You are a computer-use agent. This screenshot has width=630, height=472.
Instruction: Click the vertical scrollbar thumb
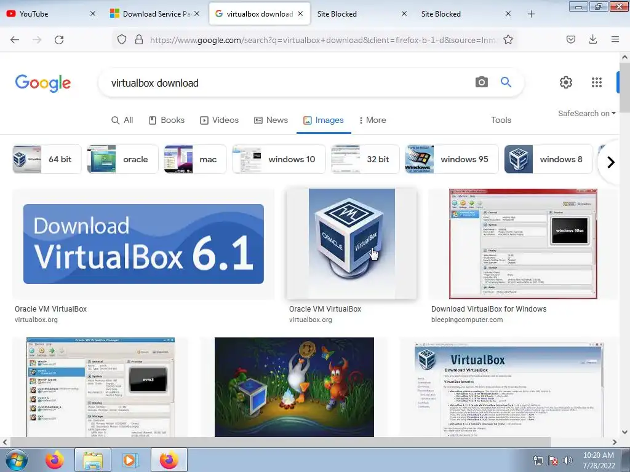(624, 87)
